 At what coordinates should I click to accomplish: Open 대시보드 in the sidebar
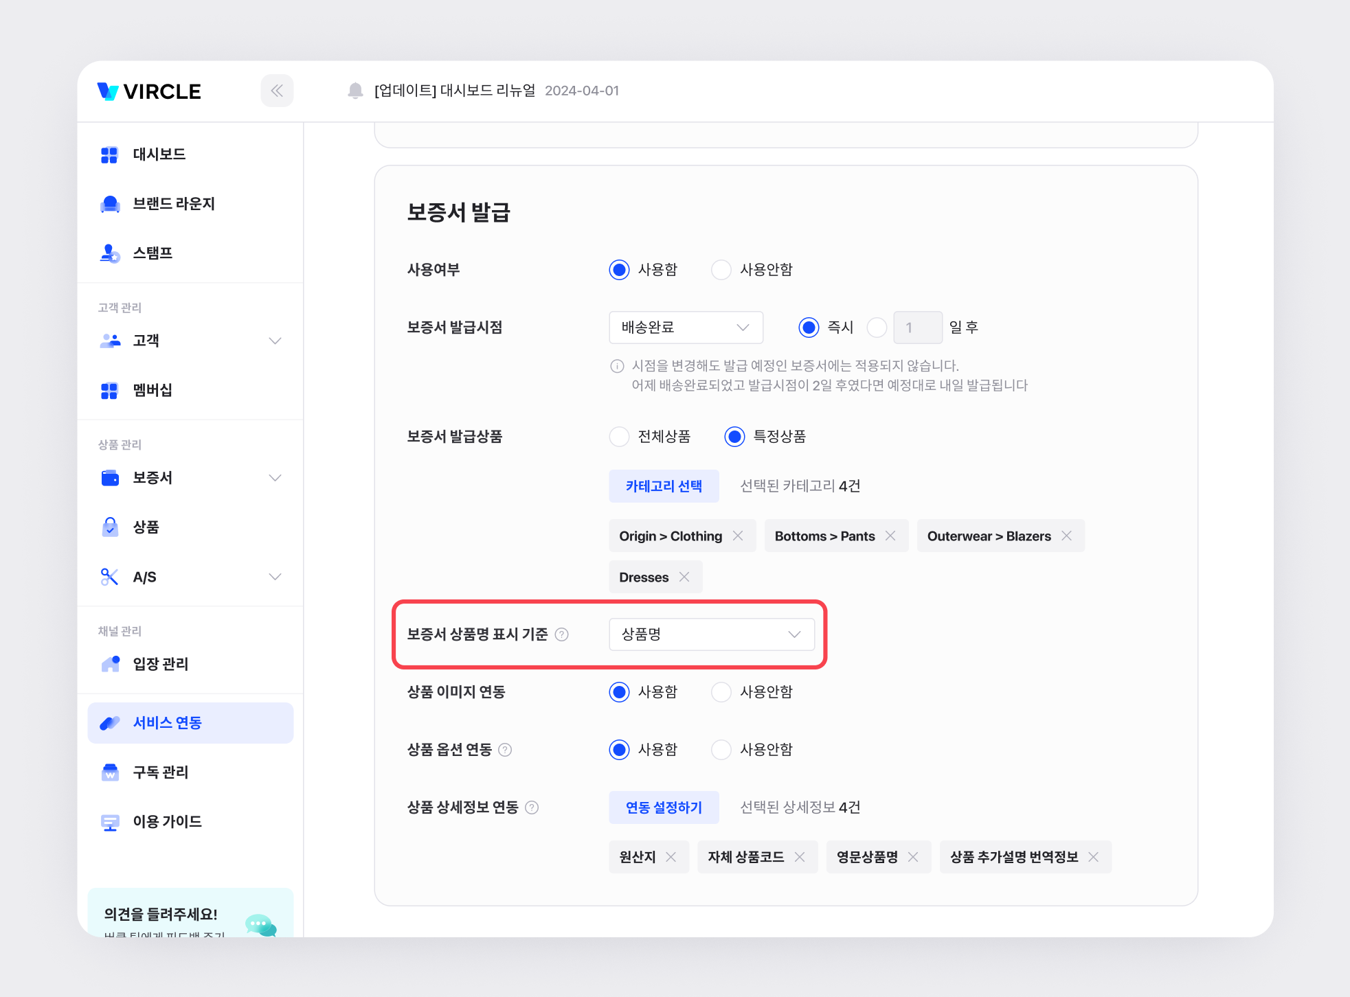tap(159, 154)
